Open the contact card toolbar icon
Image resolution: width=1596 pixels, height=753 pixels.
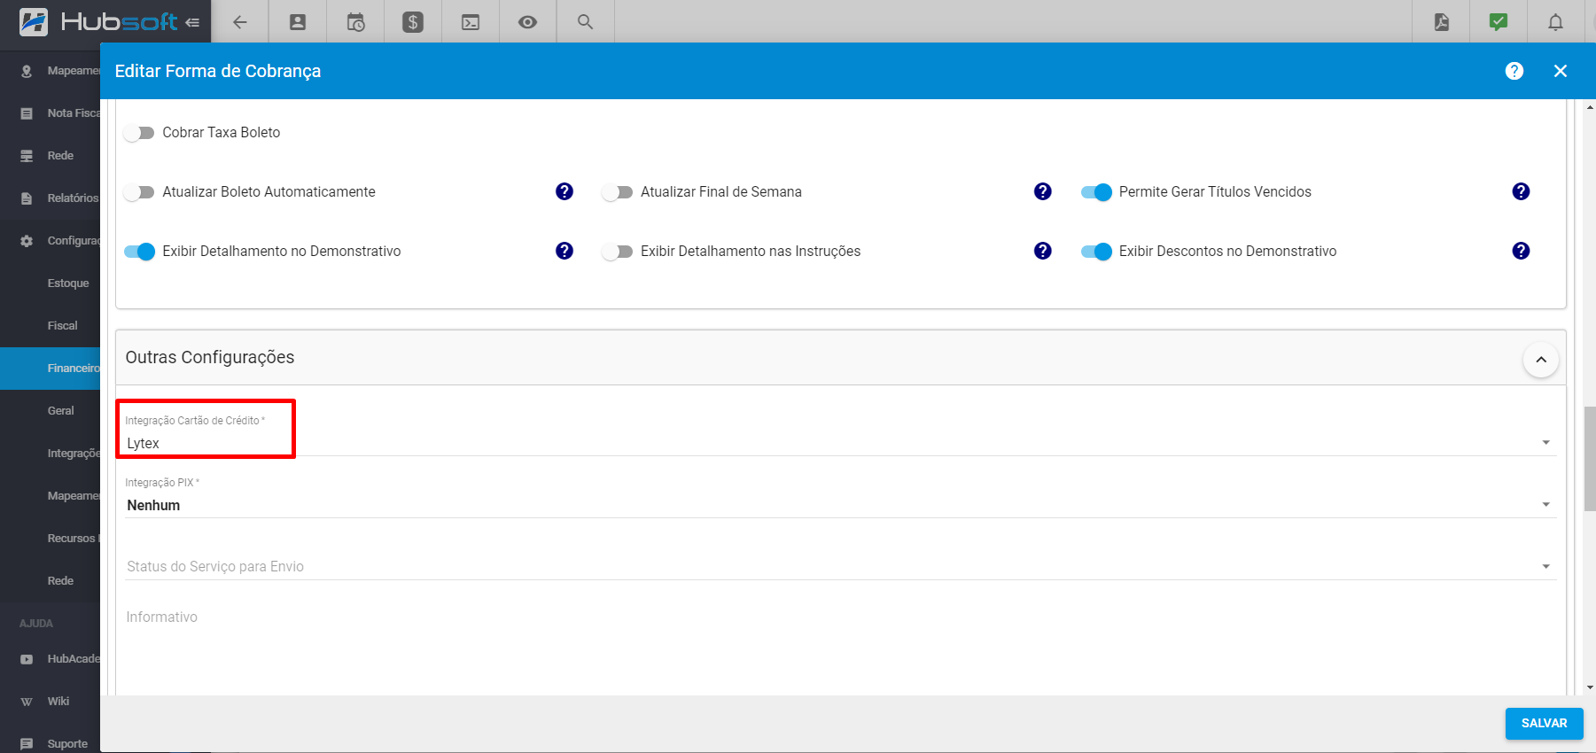tap(298, 22)
